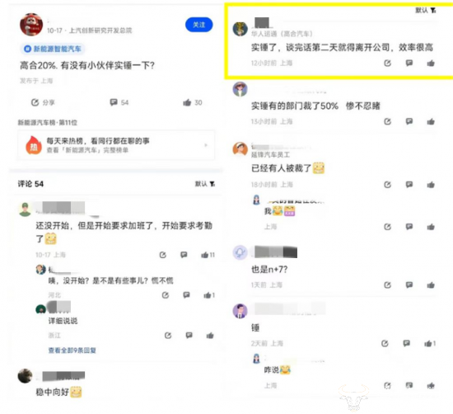Open post comments icon showing 54
The width and height of the screenshot is (453, 414).
[x=119, y=102]
